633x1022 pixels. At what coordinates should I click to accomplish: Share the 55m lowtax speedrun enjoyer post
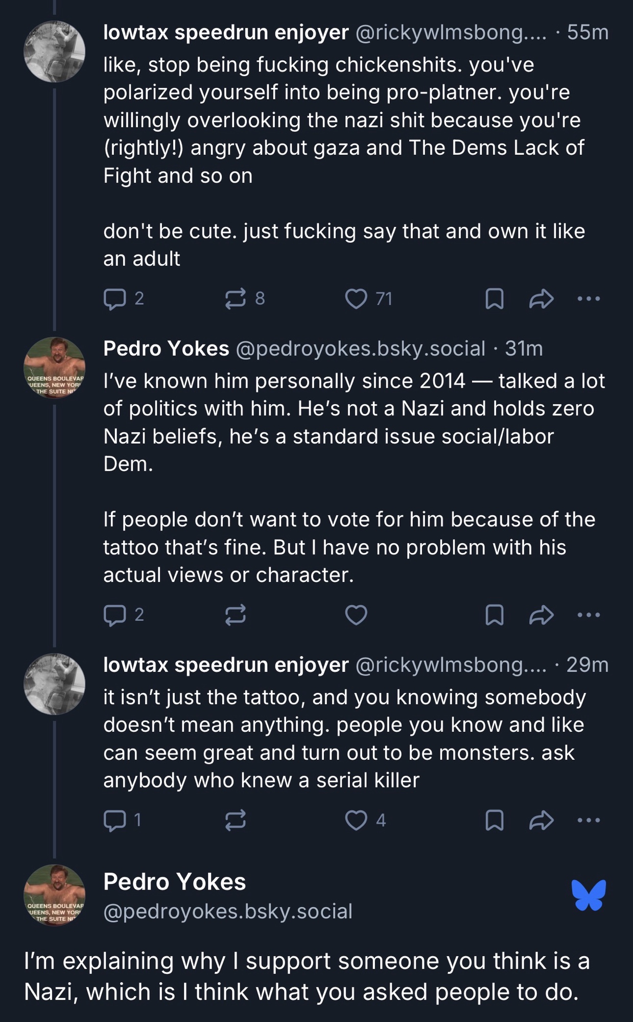541,299
